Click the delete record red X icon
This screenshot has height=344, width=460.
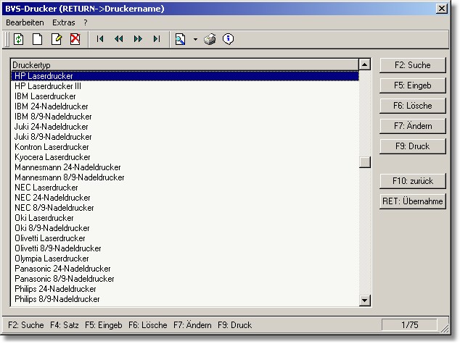75,39
